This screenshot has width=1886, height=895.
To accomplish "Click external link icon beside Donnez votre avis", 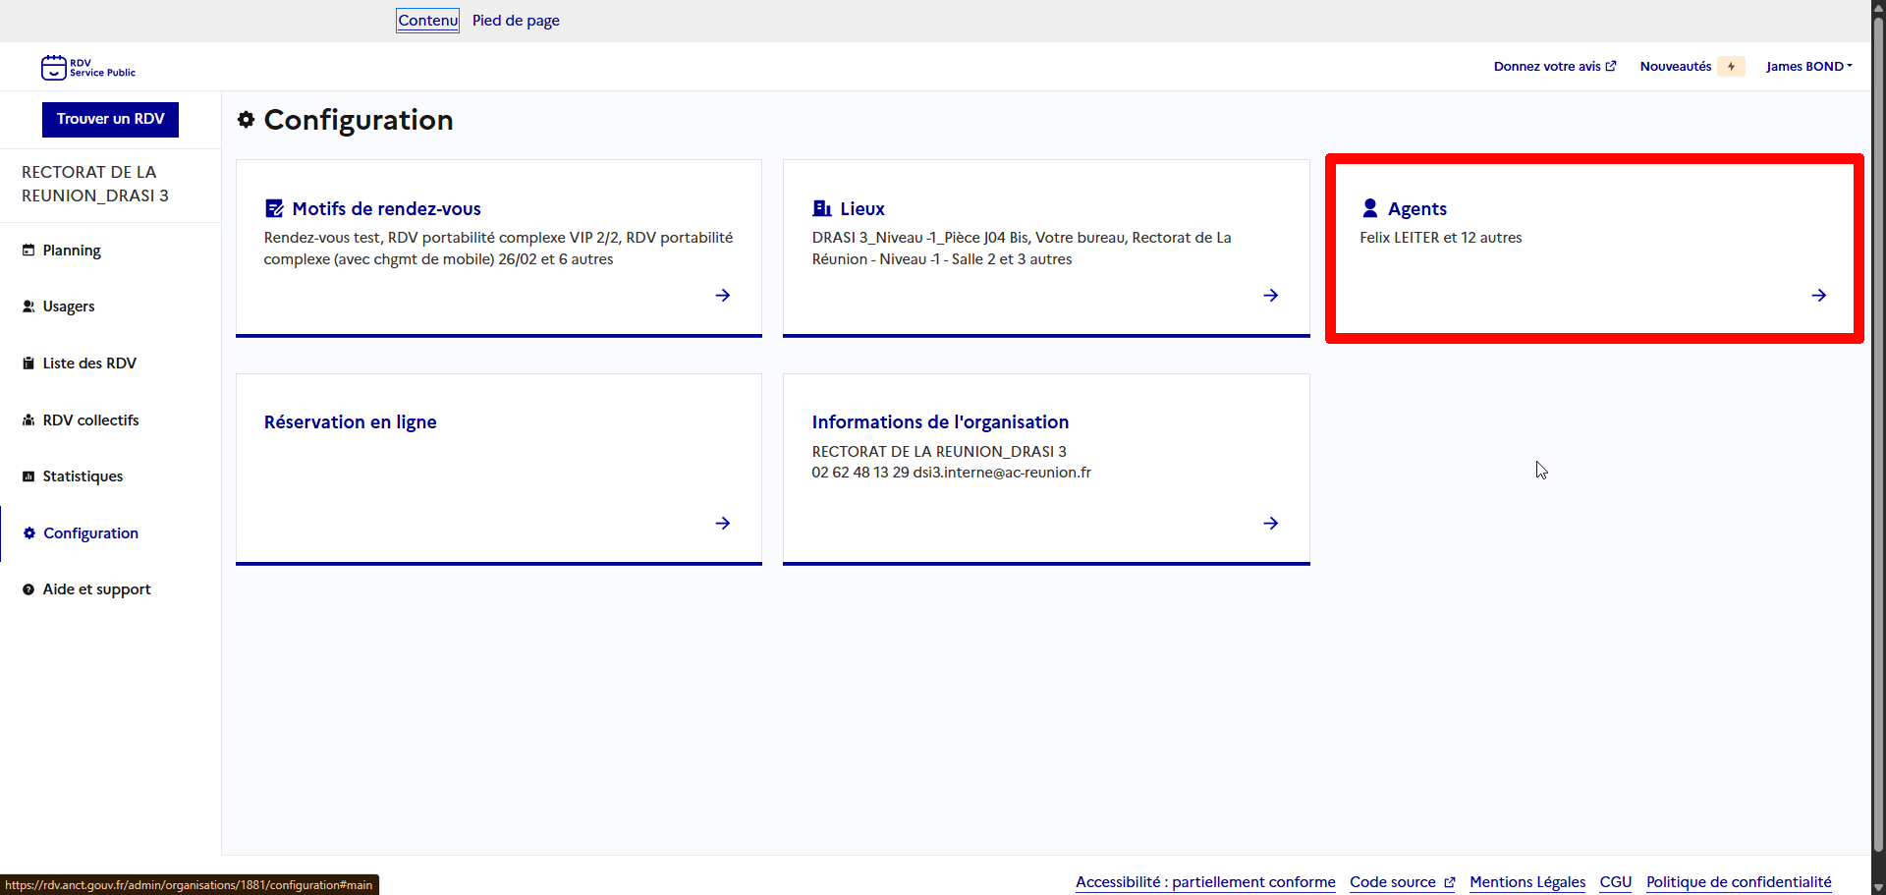I will 1611,66.
